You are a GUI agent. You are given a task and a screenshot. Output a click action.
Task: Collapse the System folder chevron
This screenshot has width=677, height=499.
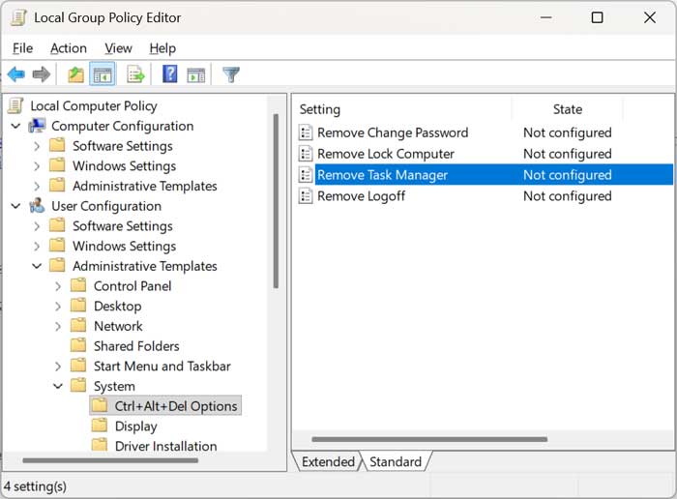(58, 386)
